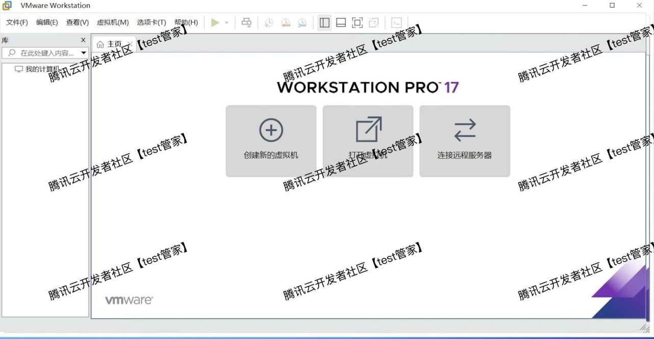Click the 创建新的虚拟机 button

point(271,140)
